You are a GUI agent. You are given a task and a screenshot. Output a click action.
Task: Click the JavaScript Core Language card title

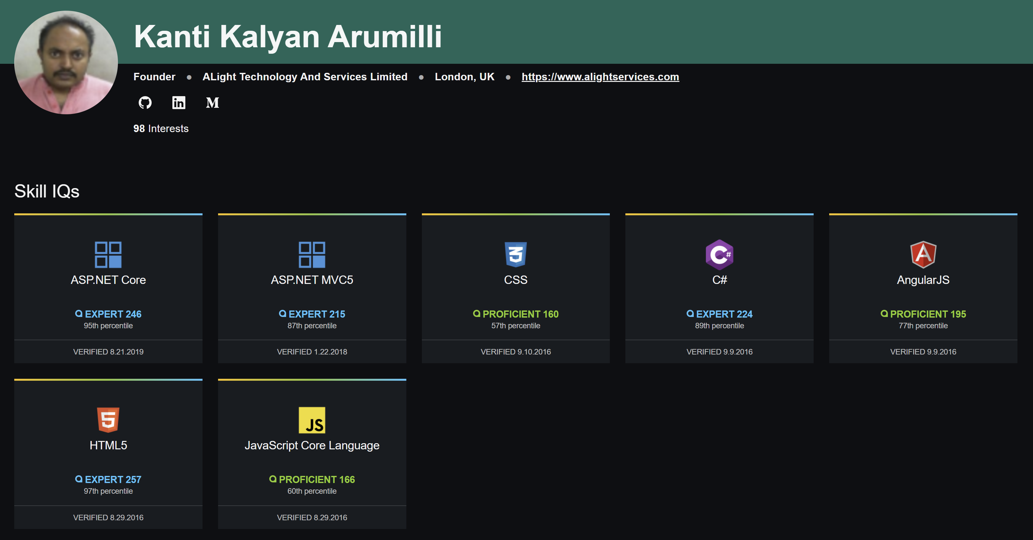[x=312, y=445]
